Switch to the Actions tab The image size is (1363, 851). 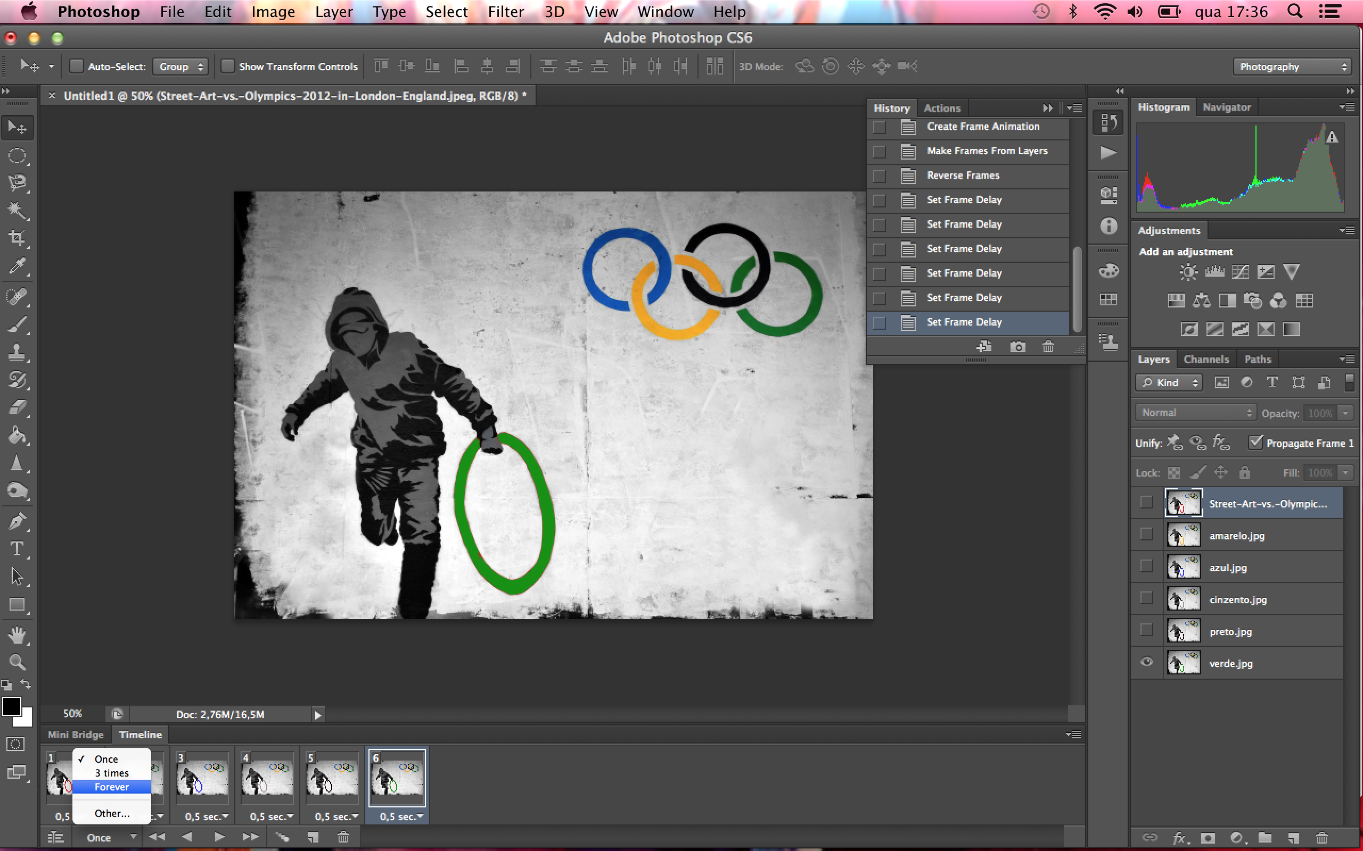click(x=942, y=108)
